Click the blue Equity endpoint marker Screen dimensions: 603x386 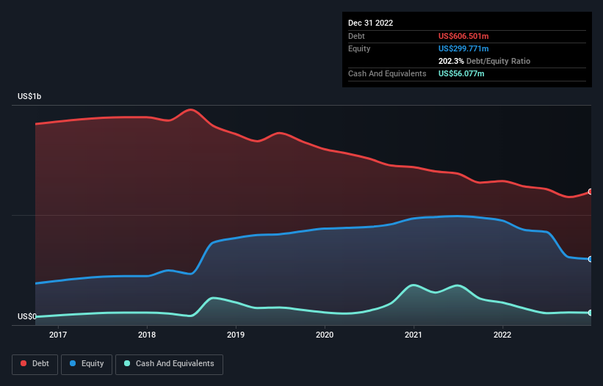pos(591,259)
